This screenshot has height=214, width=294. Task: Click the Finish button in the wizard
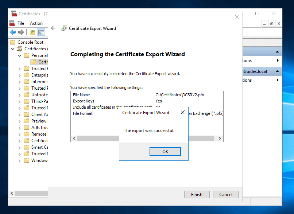point(197,194)
